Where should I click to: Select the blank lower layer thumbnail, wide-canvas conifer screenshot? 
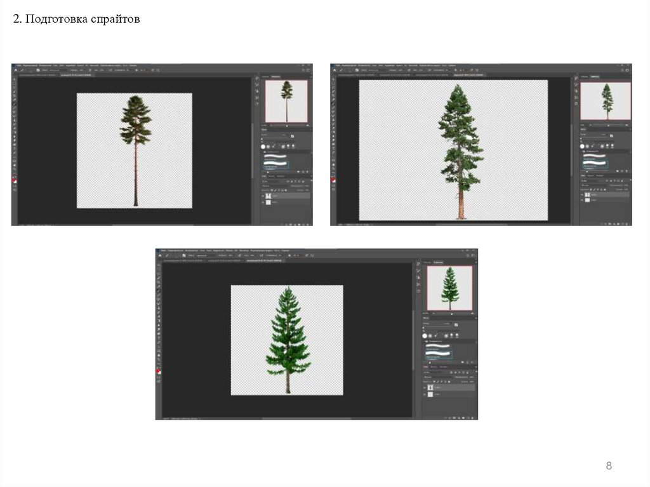(x=587, y=201)
